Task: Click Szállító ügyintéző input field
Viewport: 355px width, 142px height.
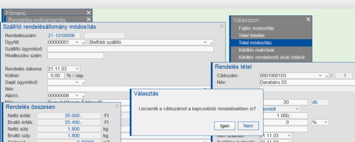Action: click(x=130, y=49)
